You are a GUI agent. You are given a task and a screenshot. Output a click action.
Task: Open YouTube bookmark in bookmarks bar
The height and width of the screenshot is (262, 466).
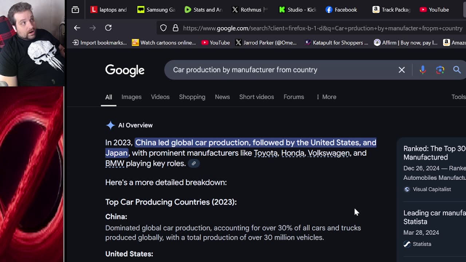click(216, 43)
